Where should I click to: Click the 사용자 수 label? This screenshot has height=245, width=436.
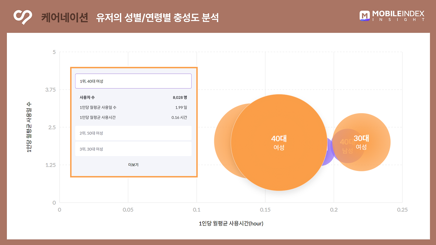87,97
